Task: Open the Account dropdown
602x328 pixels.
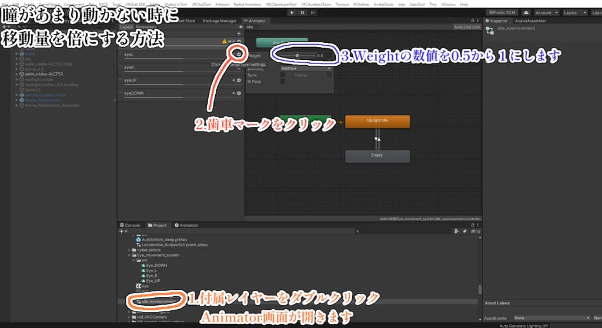Action: 546,13
